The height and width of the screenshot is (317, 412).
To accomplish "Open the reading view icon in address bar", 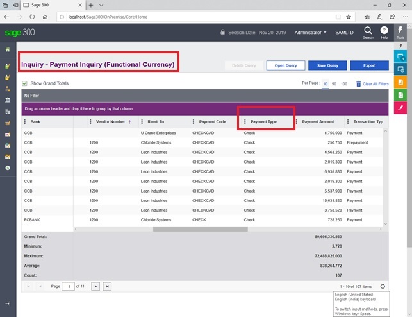I will click(x=338, y=17).
